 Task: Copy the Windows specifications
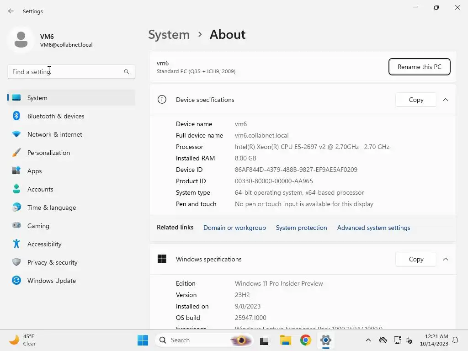pos(416,259)
